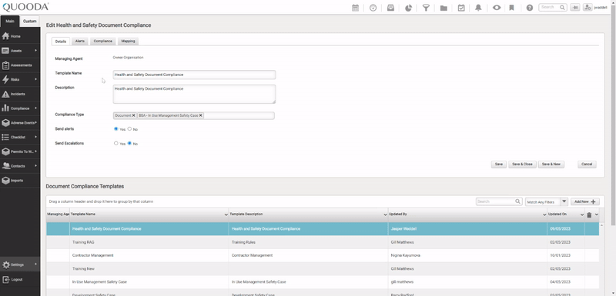This screenshot has height=296, width=616.
Task: Select Yes for Send alerts
Action: pyautogui.click(x=116, y=128)
